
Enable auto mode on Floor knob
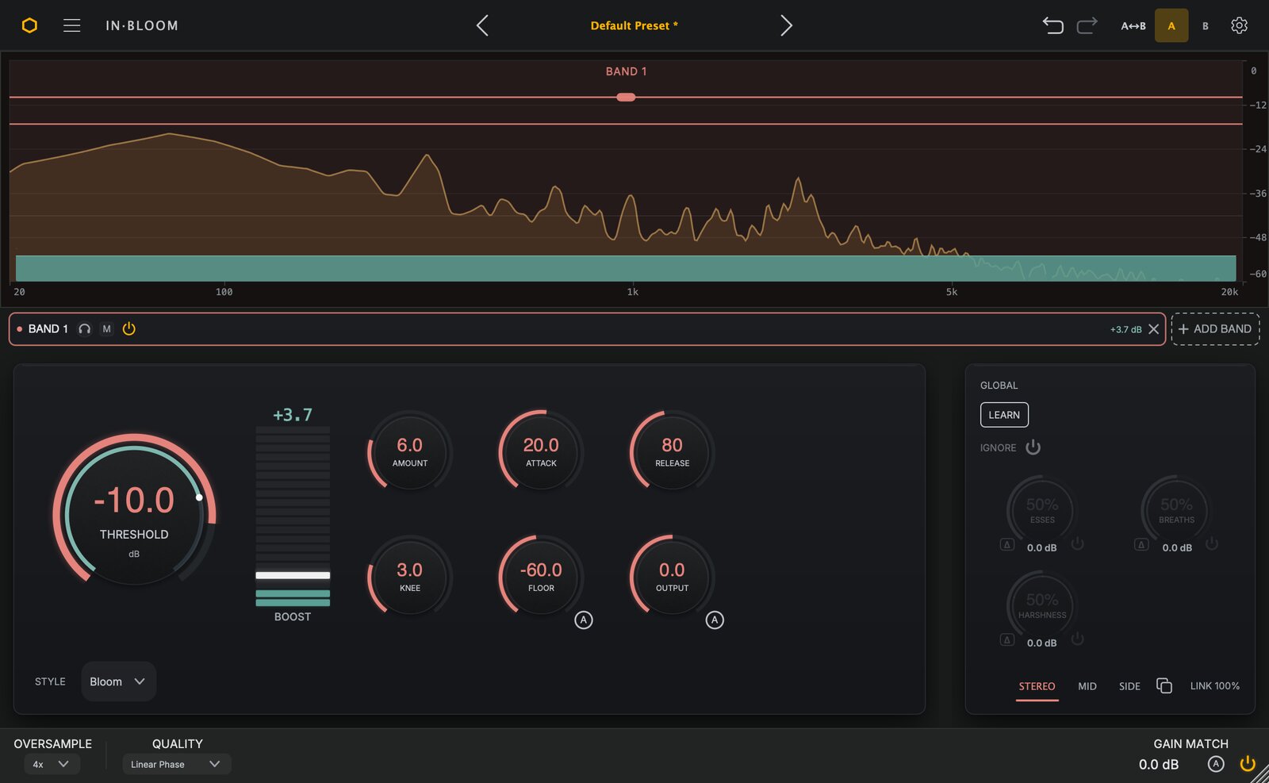point(584,620)
